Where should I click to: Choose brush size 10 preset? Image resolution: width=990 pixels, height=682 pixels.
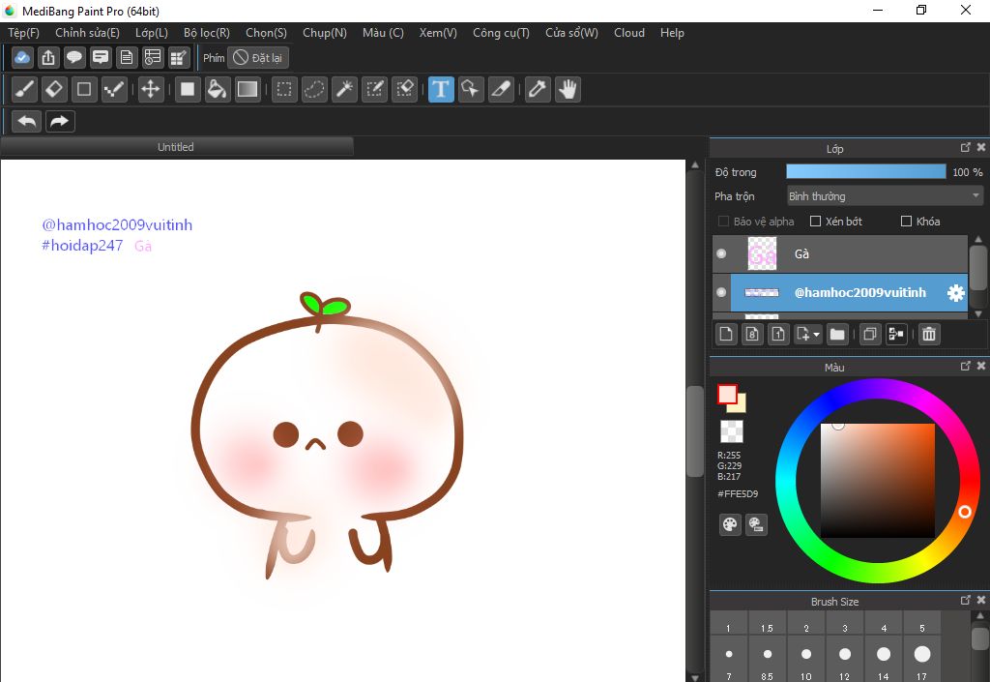click(x=806, y=655)
